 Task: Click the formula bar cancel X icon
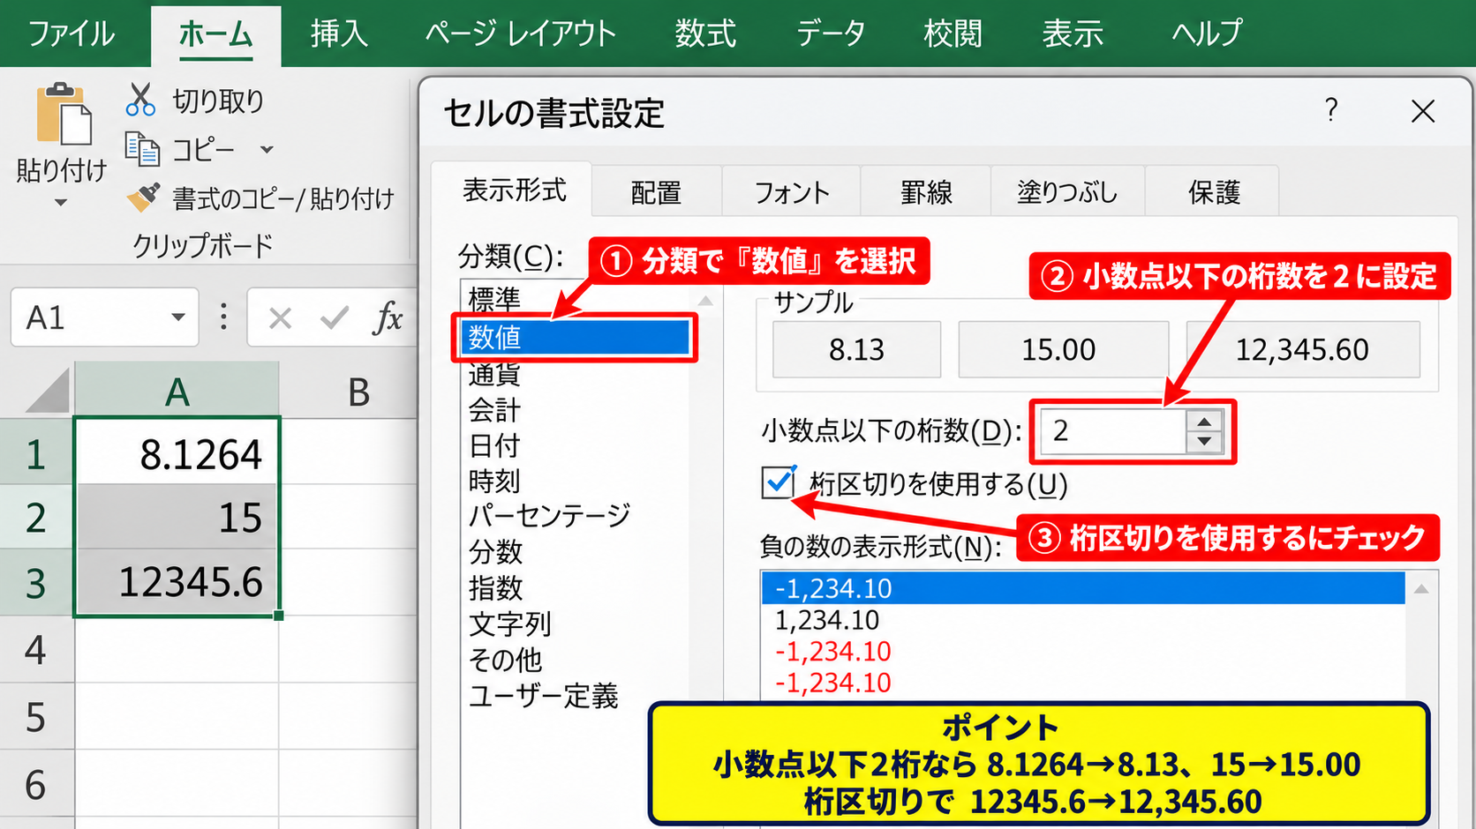tap(280, 317)
